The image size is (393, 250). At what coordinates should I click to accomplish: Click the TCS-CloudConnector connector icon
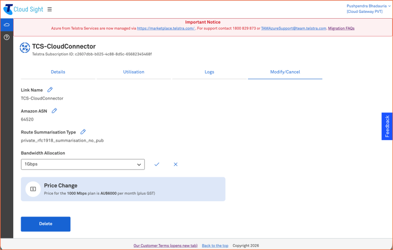pyautogui.click(x=25, y=48)
